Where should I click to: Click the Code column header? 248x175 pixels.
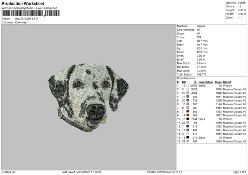click(219, 82)
